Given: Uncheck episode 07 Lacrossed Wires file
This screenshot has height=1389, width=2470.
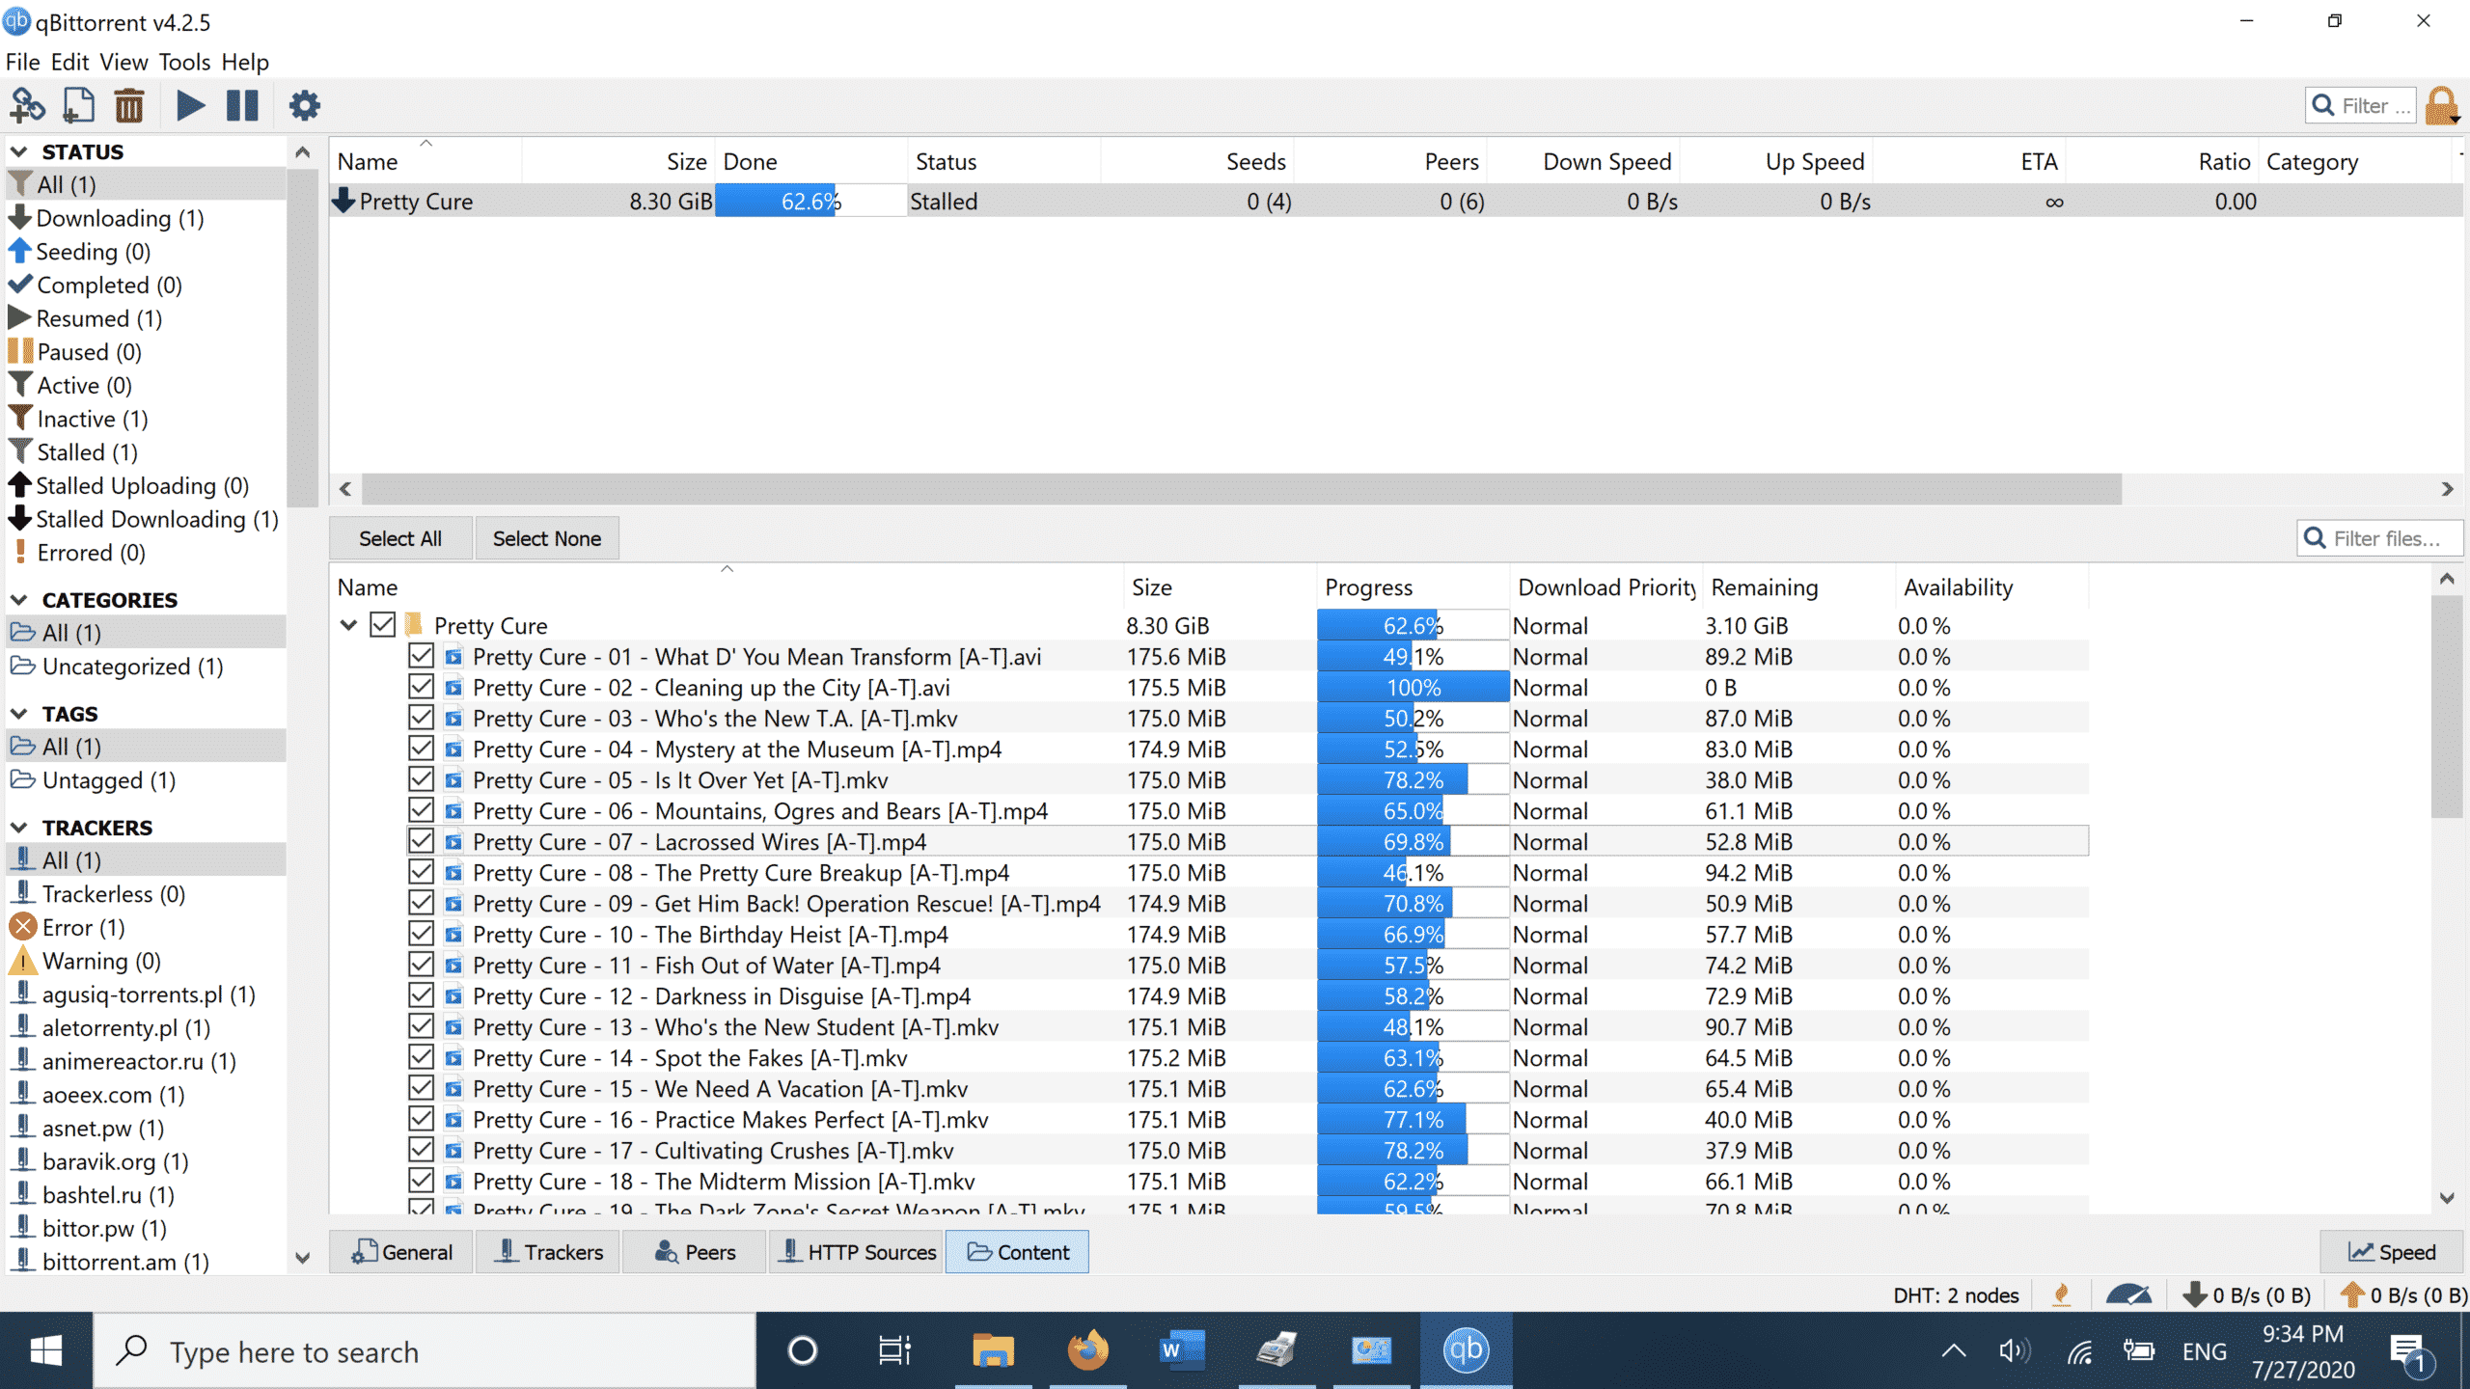Looking at the screenshot, I should click(x=421, y=841).
